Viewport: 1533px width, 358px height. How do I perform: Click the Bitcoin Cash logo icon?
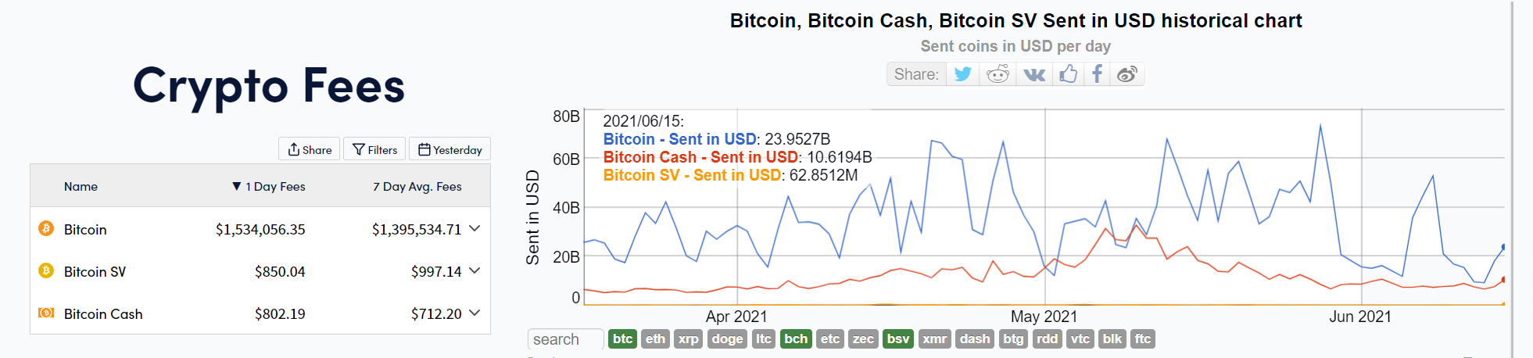click(x=46, y=313)
